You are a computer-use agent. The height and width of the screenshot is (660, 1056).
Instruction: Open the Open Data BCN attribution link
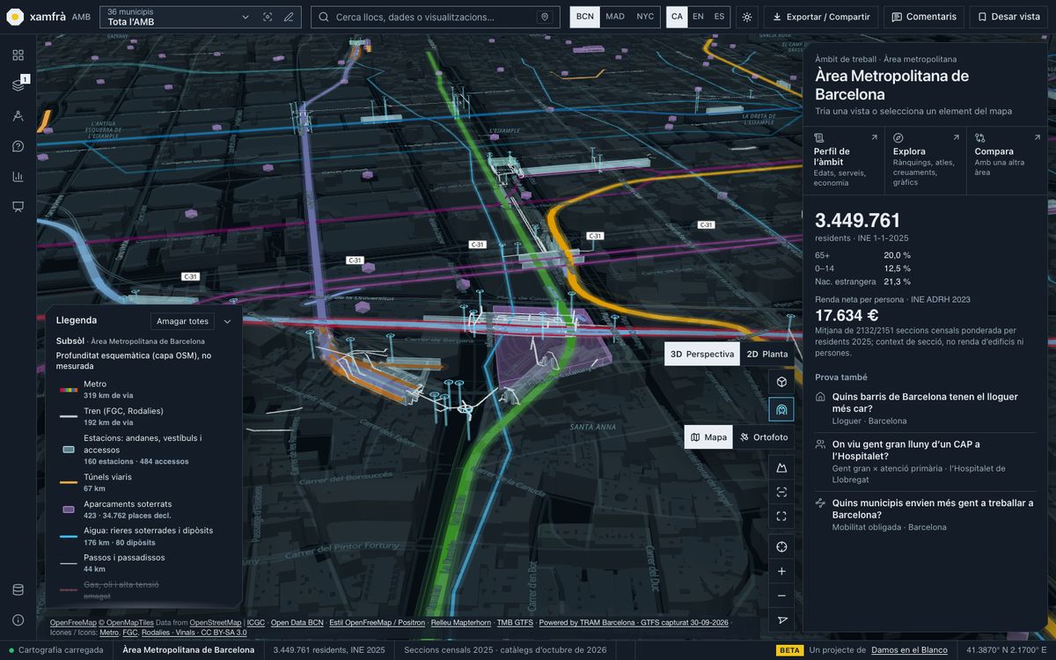tap(297, 623)
